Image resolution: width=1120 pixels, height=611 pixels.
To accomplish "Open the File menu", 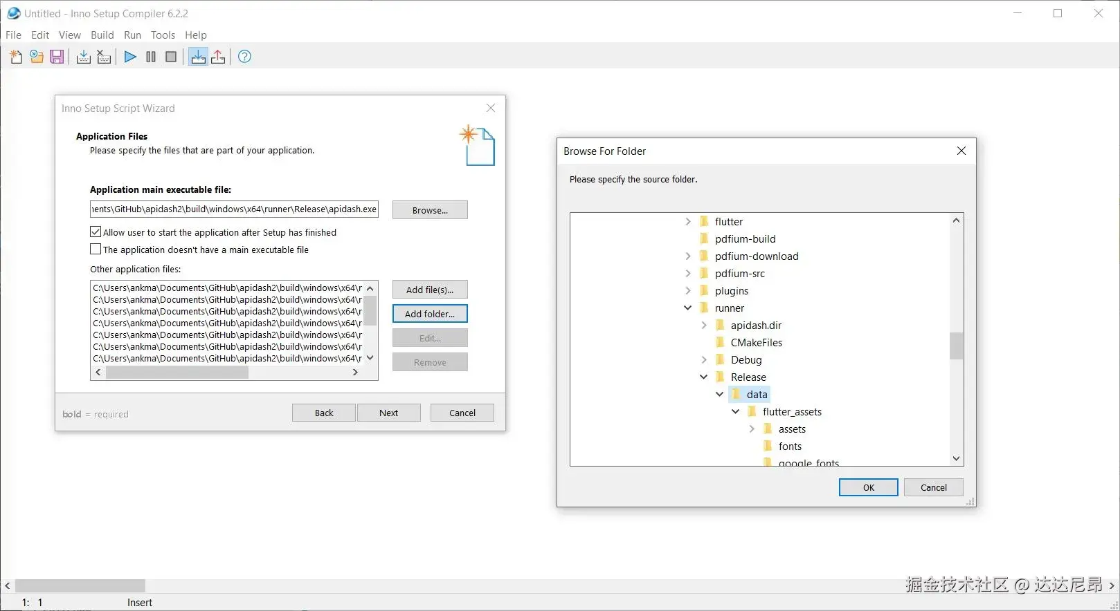I will coord(13,35).
